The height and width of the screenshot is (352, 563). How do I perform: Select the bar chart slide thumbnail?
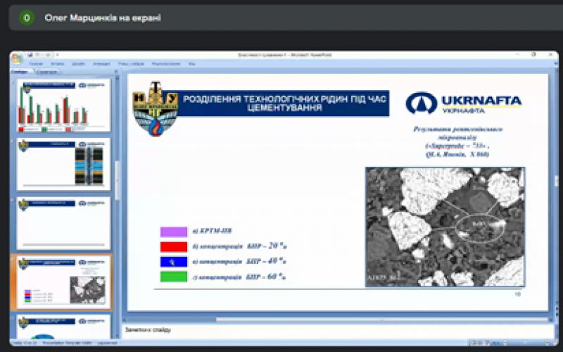coord(63,105)
